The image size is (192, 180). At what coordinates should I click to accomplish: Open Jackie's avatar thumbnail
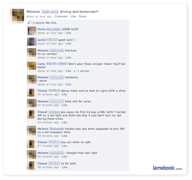[32, 41]
